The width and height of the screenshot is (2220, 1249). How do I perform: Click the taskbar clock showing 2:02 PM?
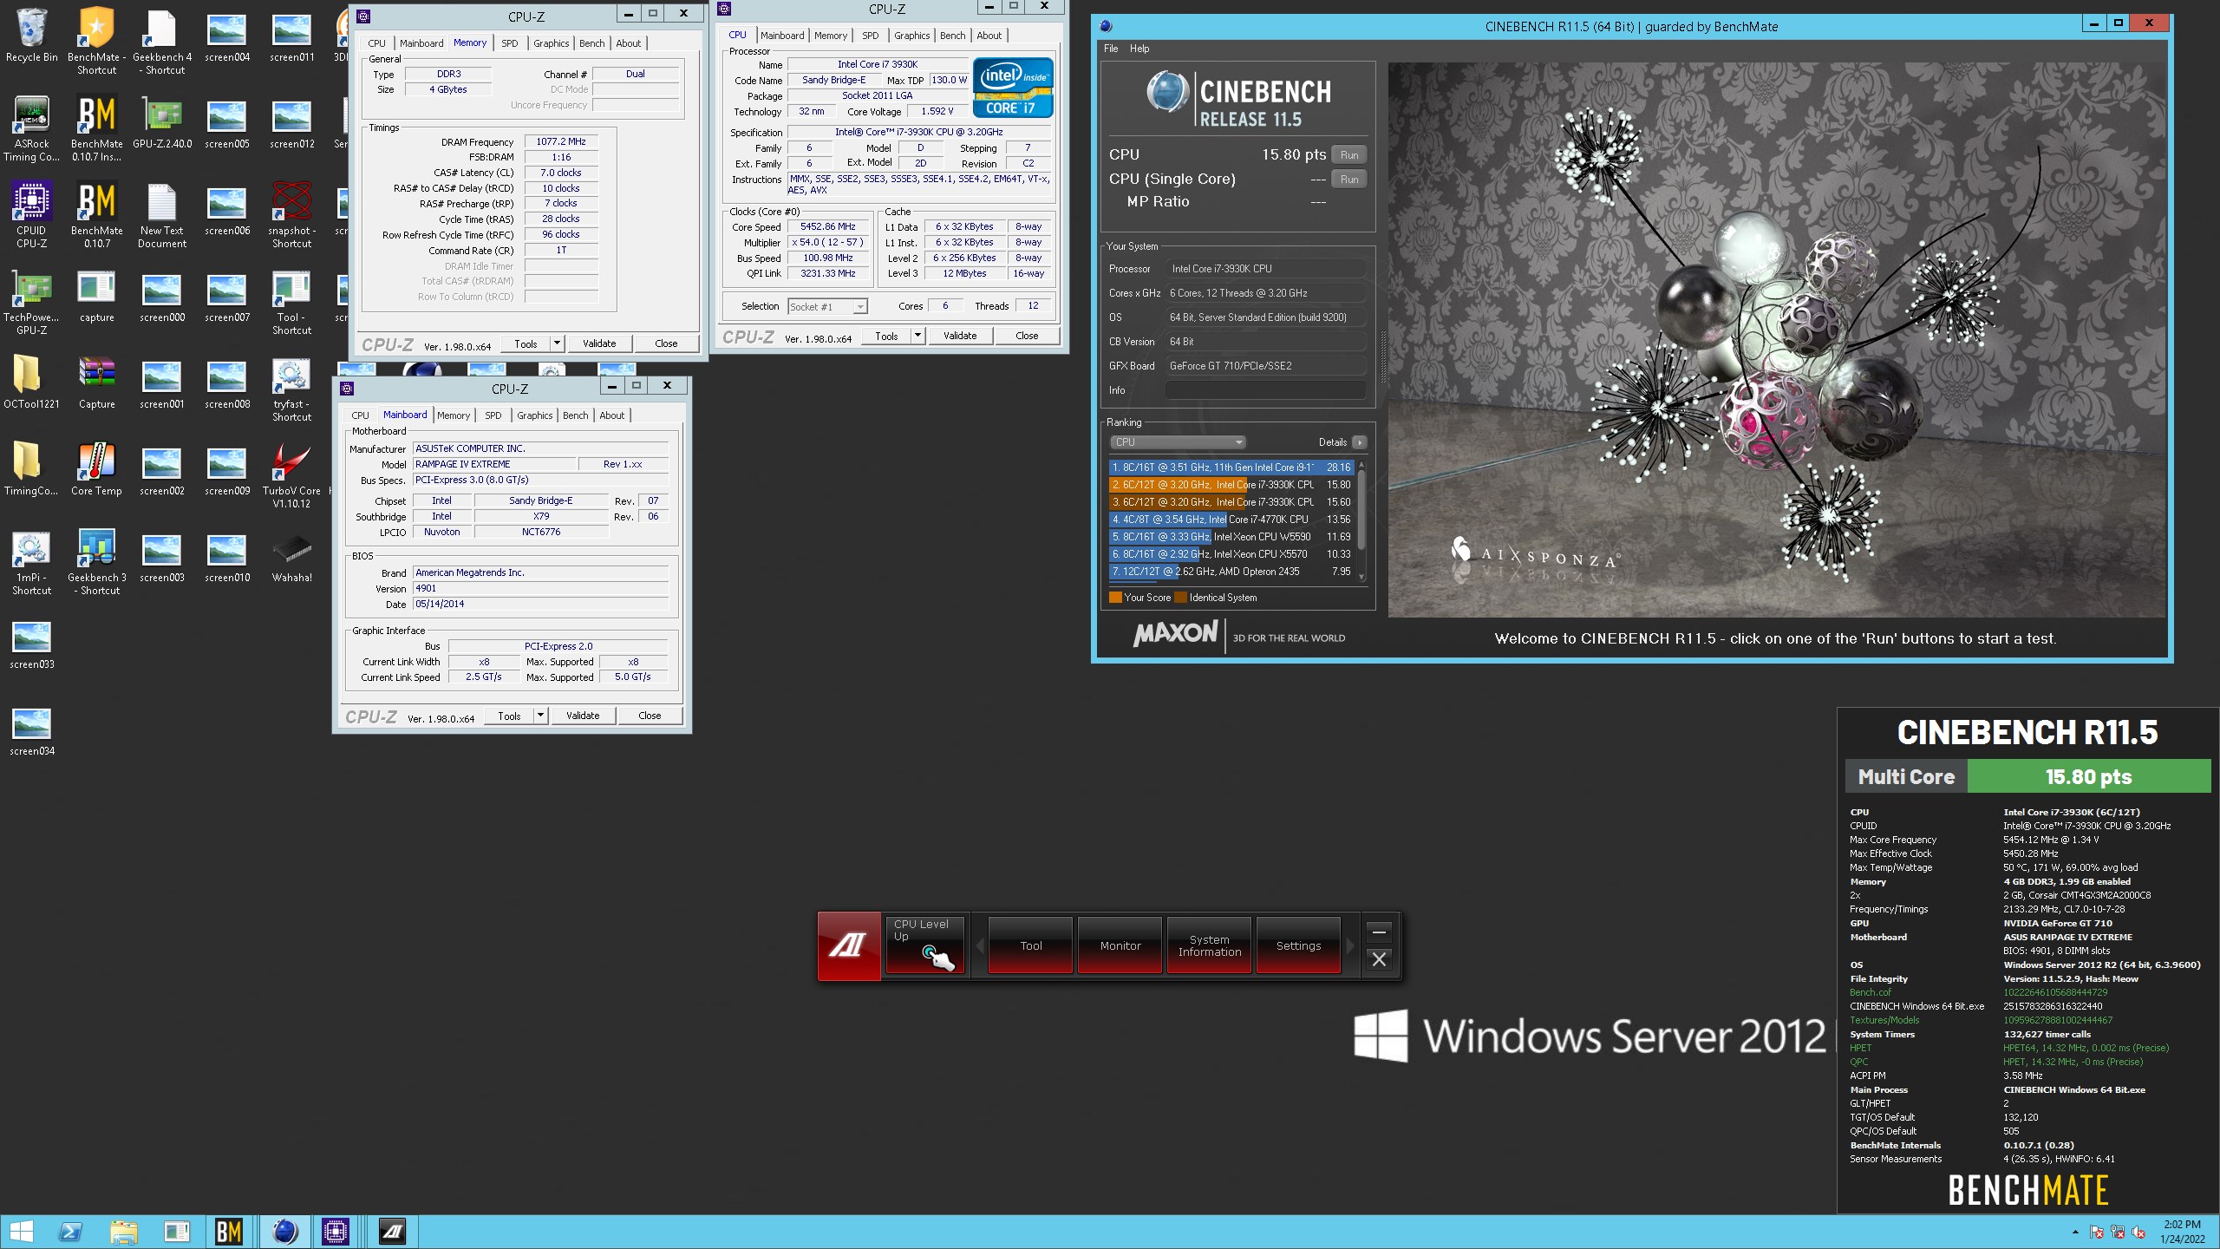2182,1232
